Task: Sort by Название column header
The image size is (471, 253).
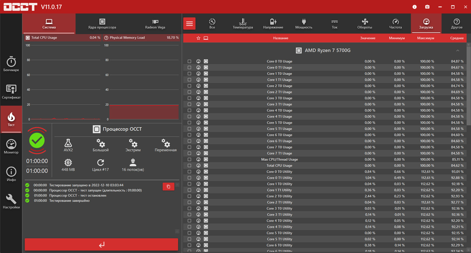Action: (x=280, y=38)
